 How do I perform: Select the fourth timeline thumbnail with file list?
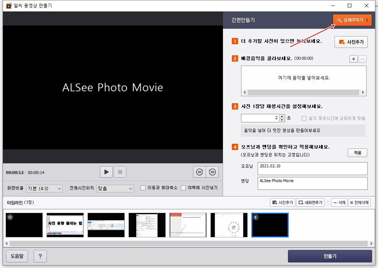147,225
